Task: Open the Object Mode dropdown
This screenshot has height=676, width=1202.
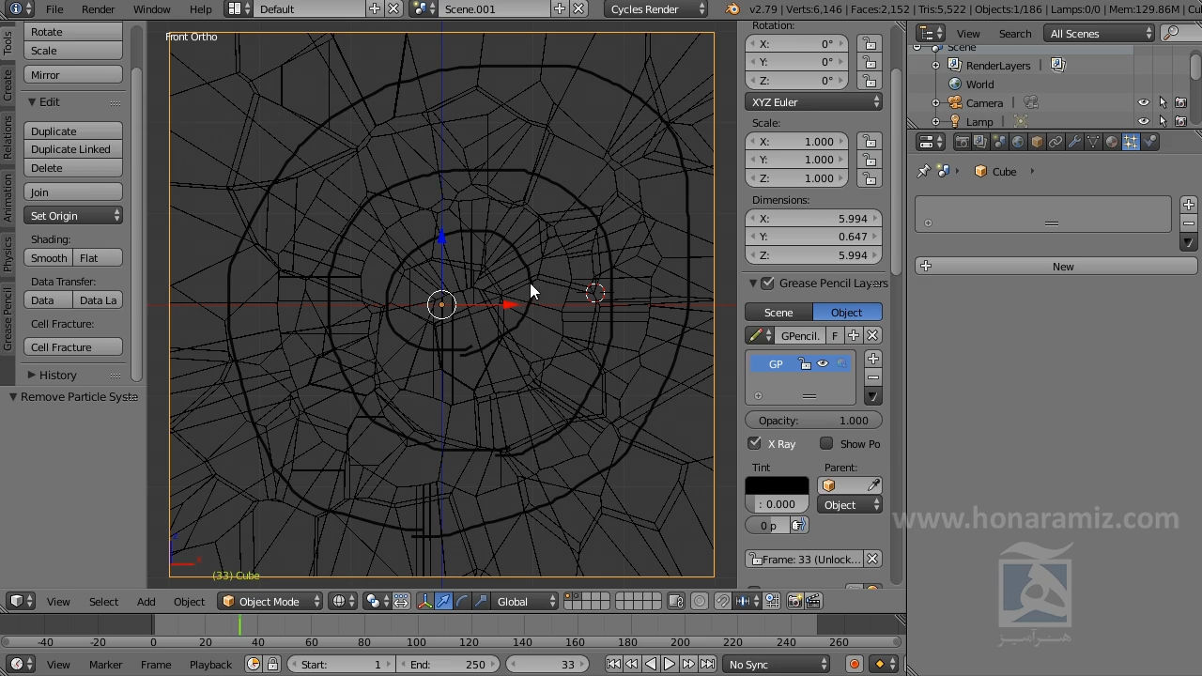Action: [x=270, y=601]
